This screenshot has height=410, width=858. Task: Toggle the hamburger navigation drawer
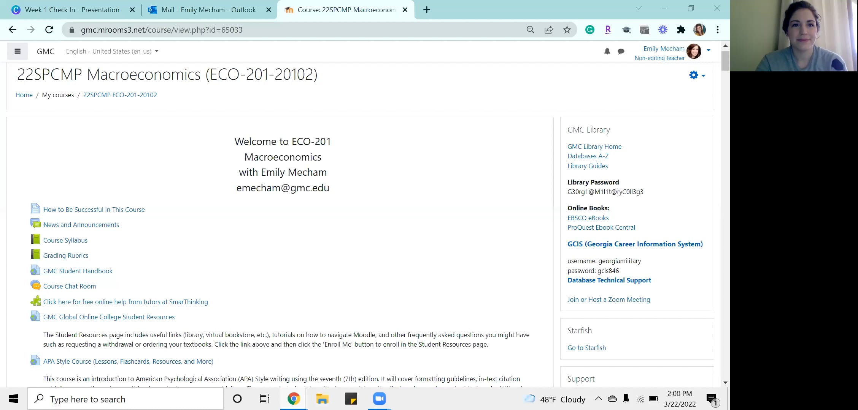click(x=17, y=51)
